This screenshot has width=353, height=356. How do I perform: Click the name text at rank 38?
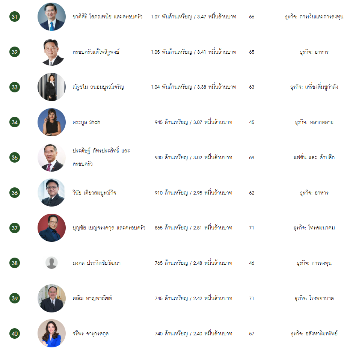point(97,263)
